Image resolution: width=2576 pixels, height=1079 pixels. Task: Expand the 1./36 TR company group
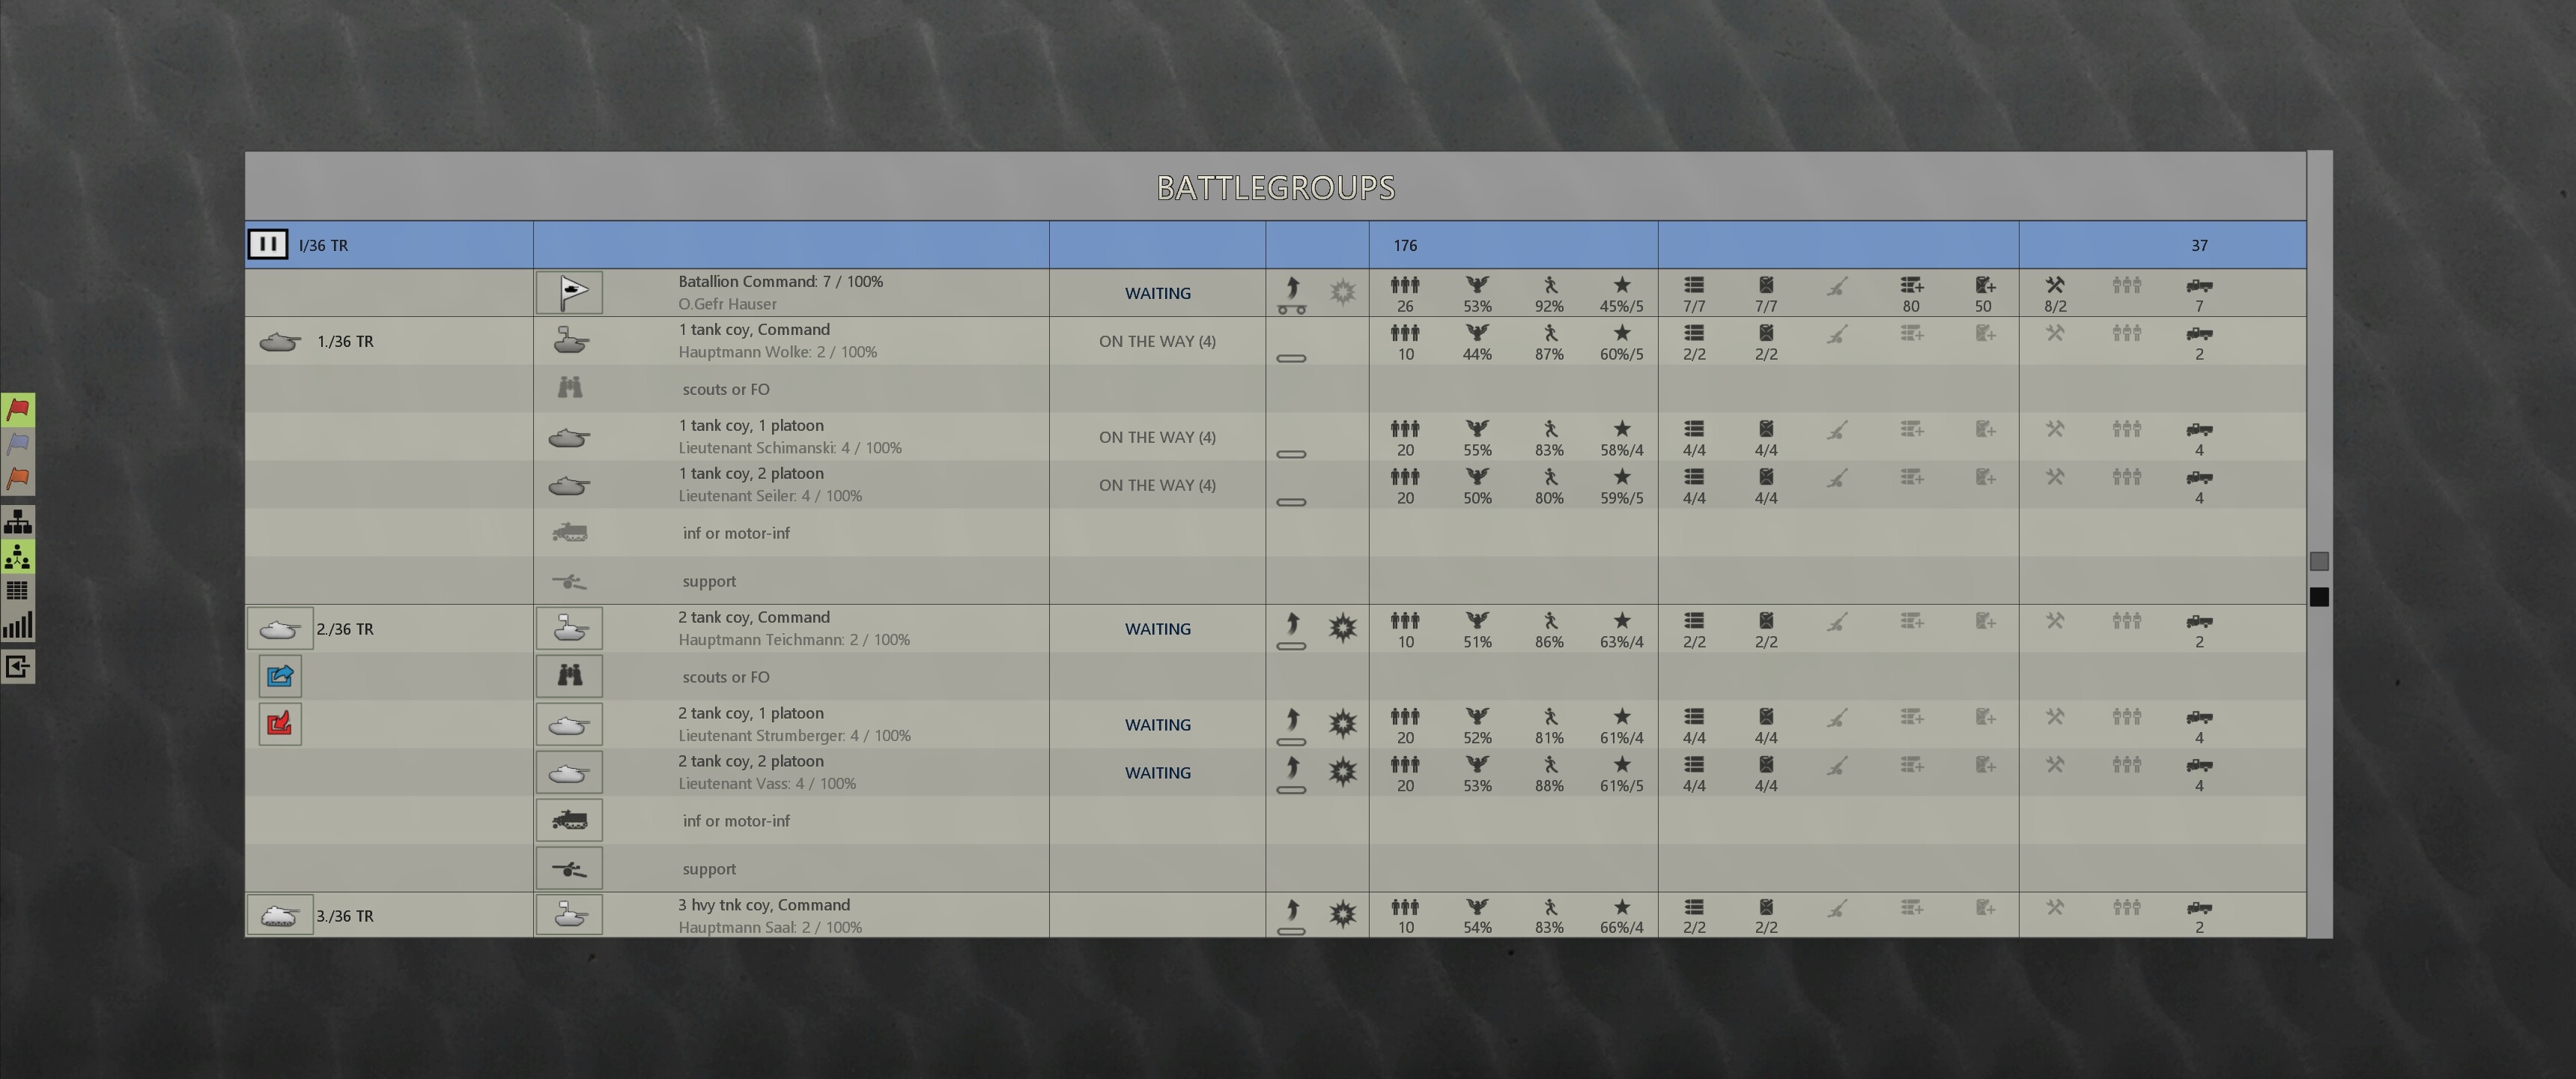click(279, 340)
